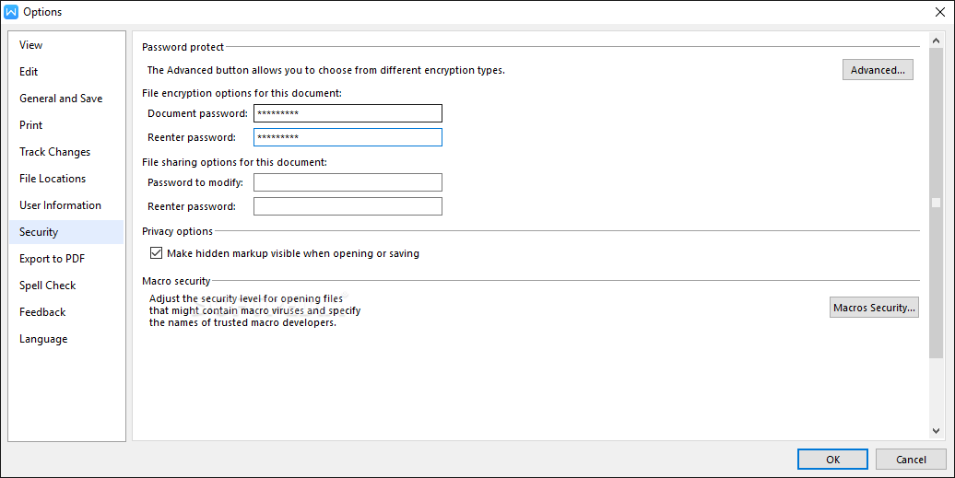Go to the Print options category
The image size is (955, 478).
point(65,125)
